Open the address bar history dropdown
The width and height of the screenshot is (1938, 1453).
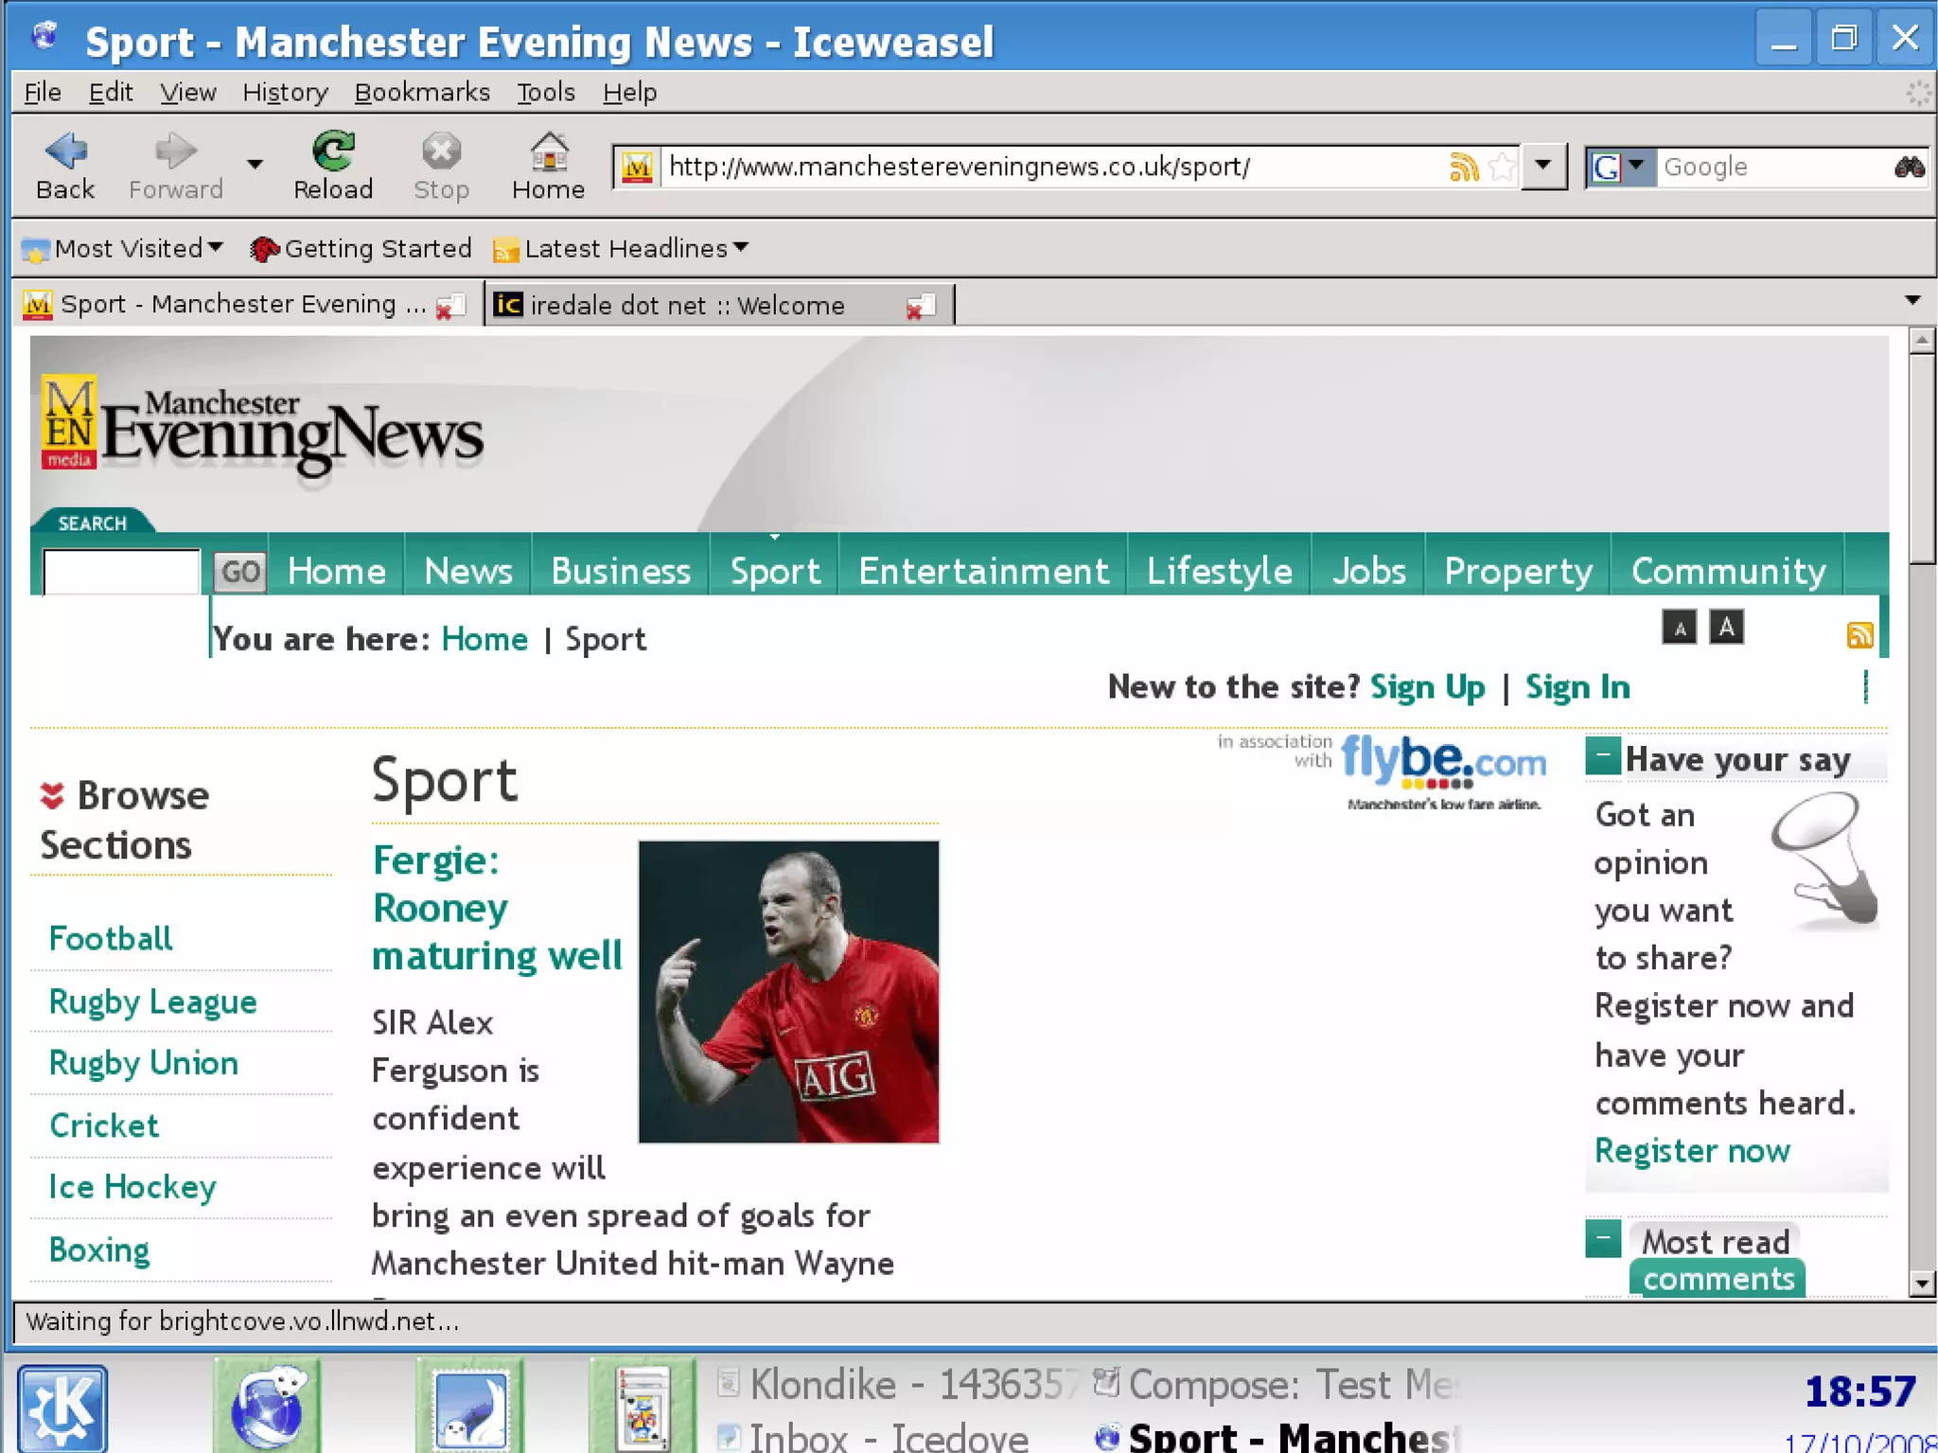coord(1543,166)
